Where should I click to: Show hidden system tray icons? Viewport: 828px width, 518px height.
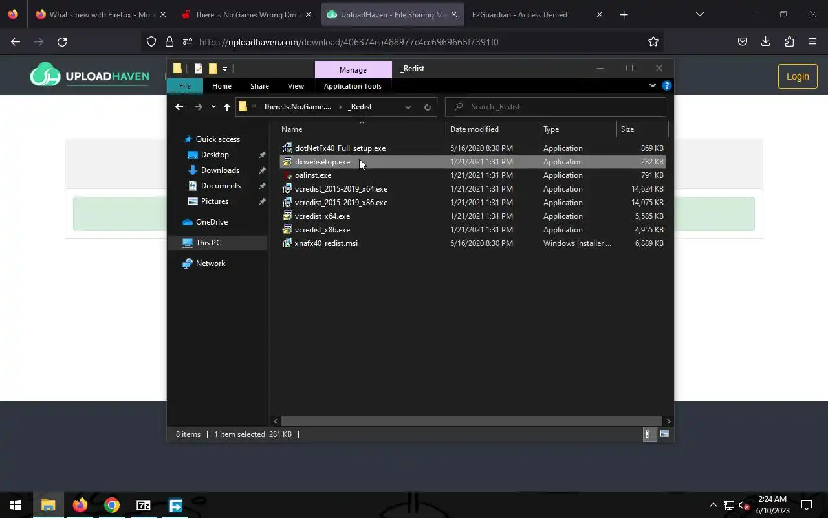713,505
